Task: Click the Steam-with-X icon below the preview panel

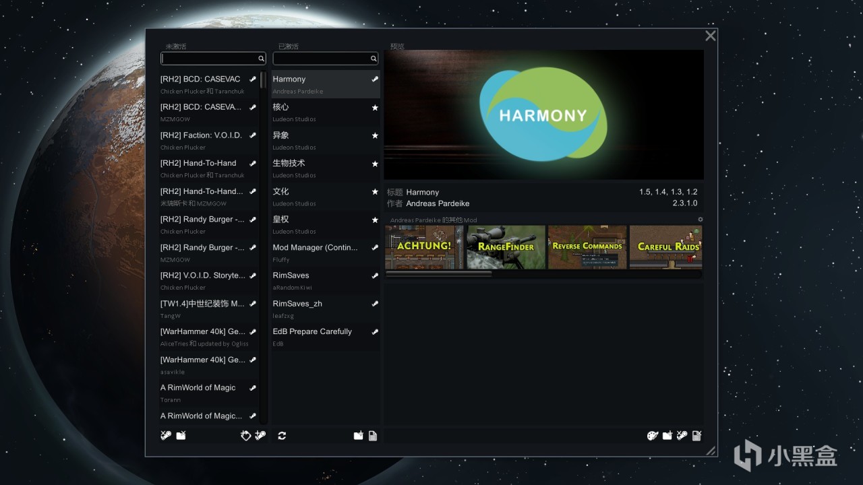Action: click(x=682, y=436)
